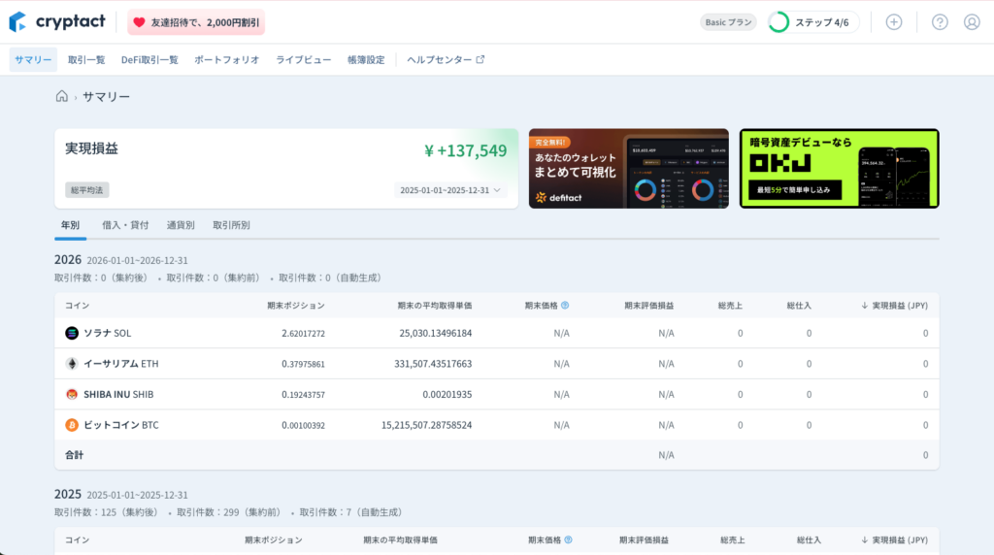
Task: Click the ステップ 4/6 progress indicator
Action: (812, 22)
